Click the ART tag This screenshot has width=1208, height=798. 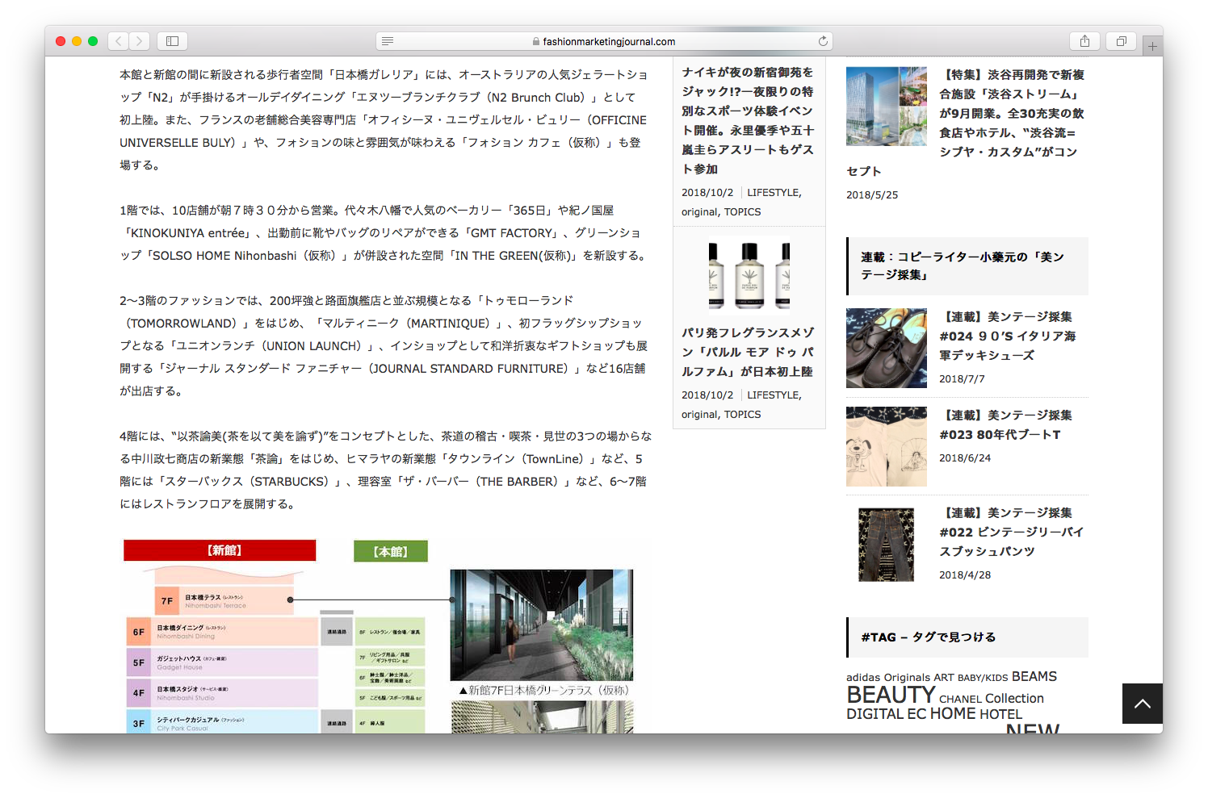944,678
